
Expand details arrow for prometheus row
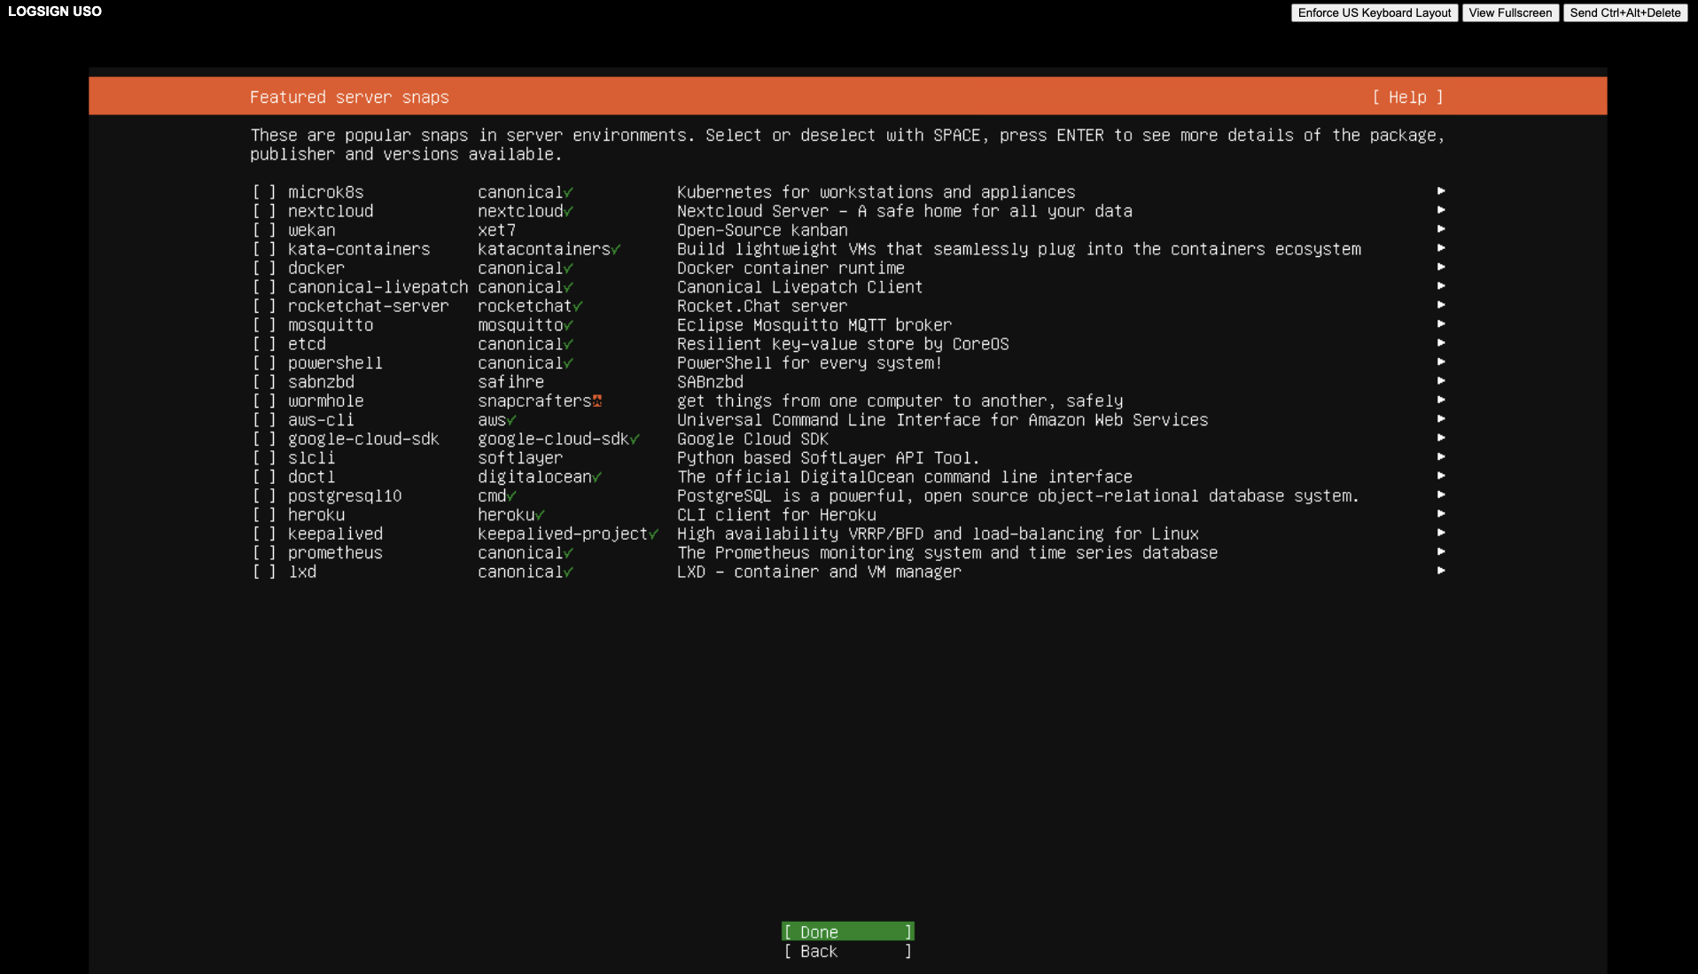coord(1441,552)
